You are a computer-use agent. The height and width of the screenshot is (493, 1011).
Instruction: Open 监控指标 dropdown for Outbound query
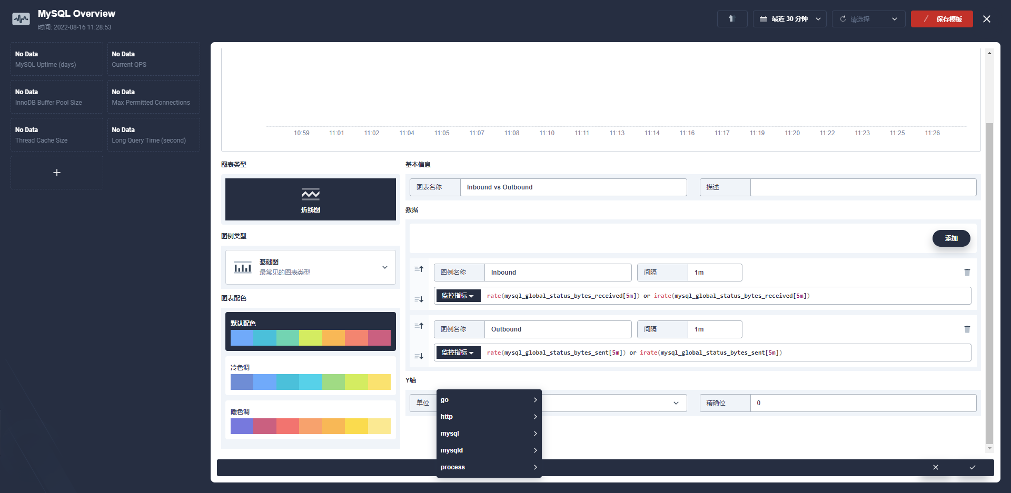coord(458,353)
